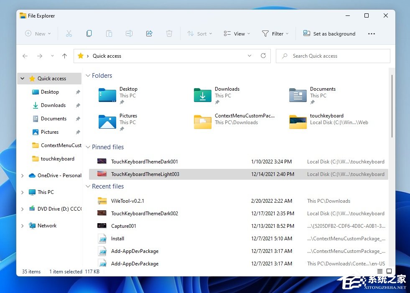
Task: Click the Delete icon
Action: point(169,33)
